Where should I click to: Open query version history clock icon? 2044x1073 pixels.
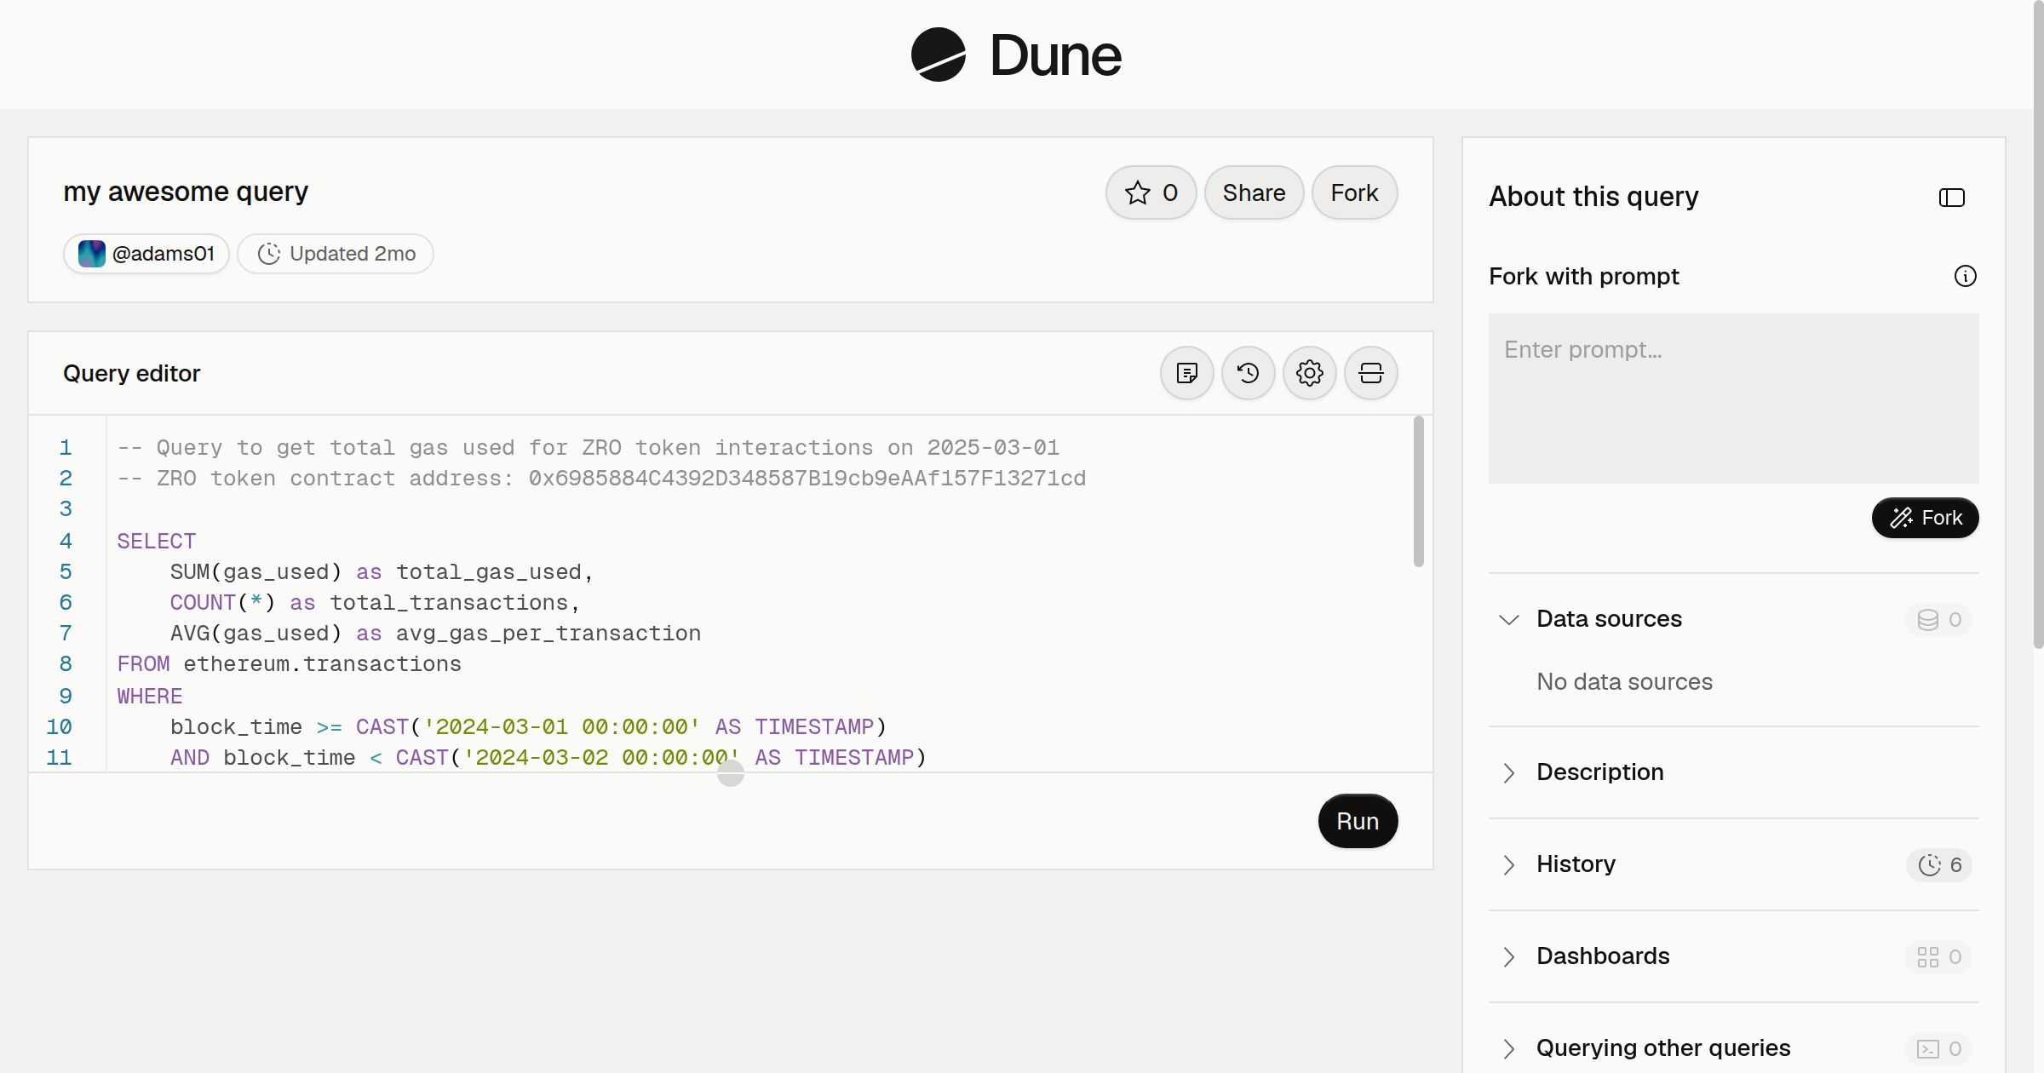tap(1248, 373)
